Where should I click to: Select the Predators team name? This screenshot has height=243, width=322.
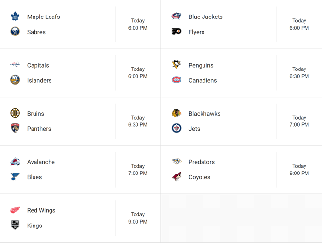tap(202, 162)
